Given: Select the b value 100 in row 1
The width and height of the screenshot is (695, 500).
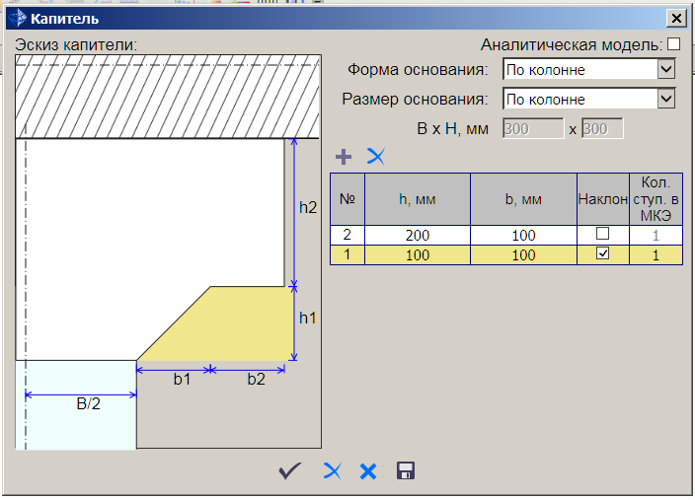Looking at the screenshot, I should point(523,255).
